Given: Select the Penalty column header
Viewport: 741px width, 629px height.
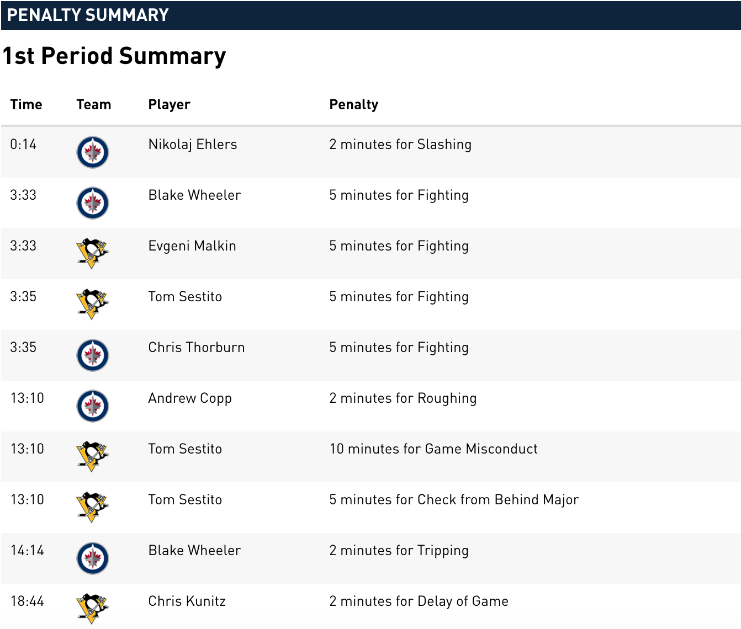Looking at the screenshot, I should 354,104.
